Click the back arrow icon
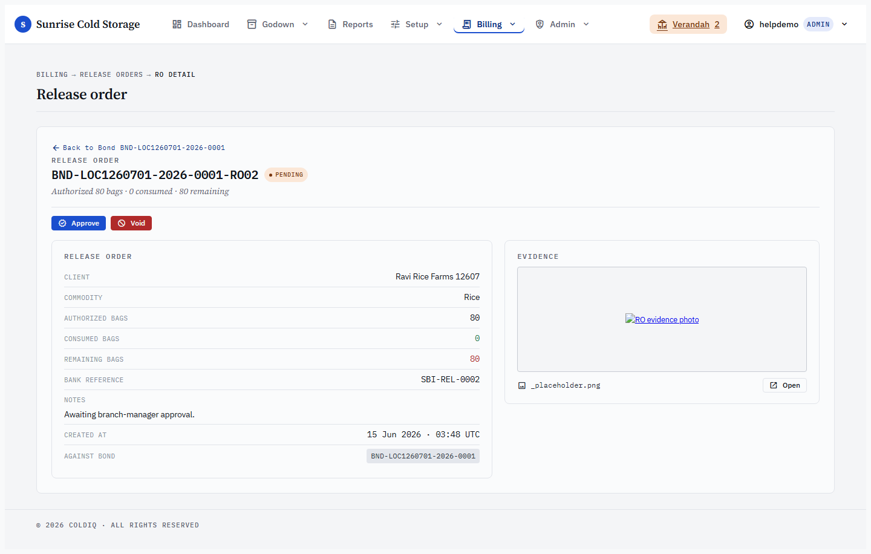Image resolution: width=871 pixels, height=554 pixels. click(56, 148)
